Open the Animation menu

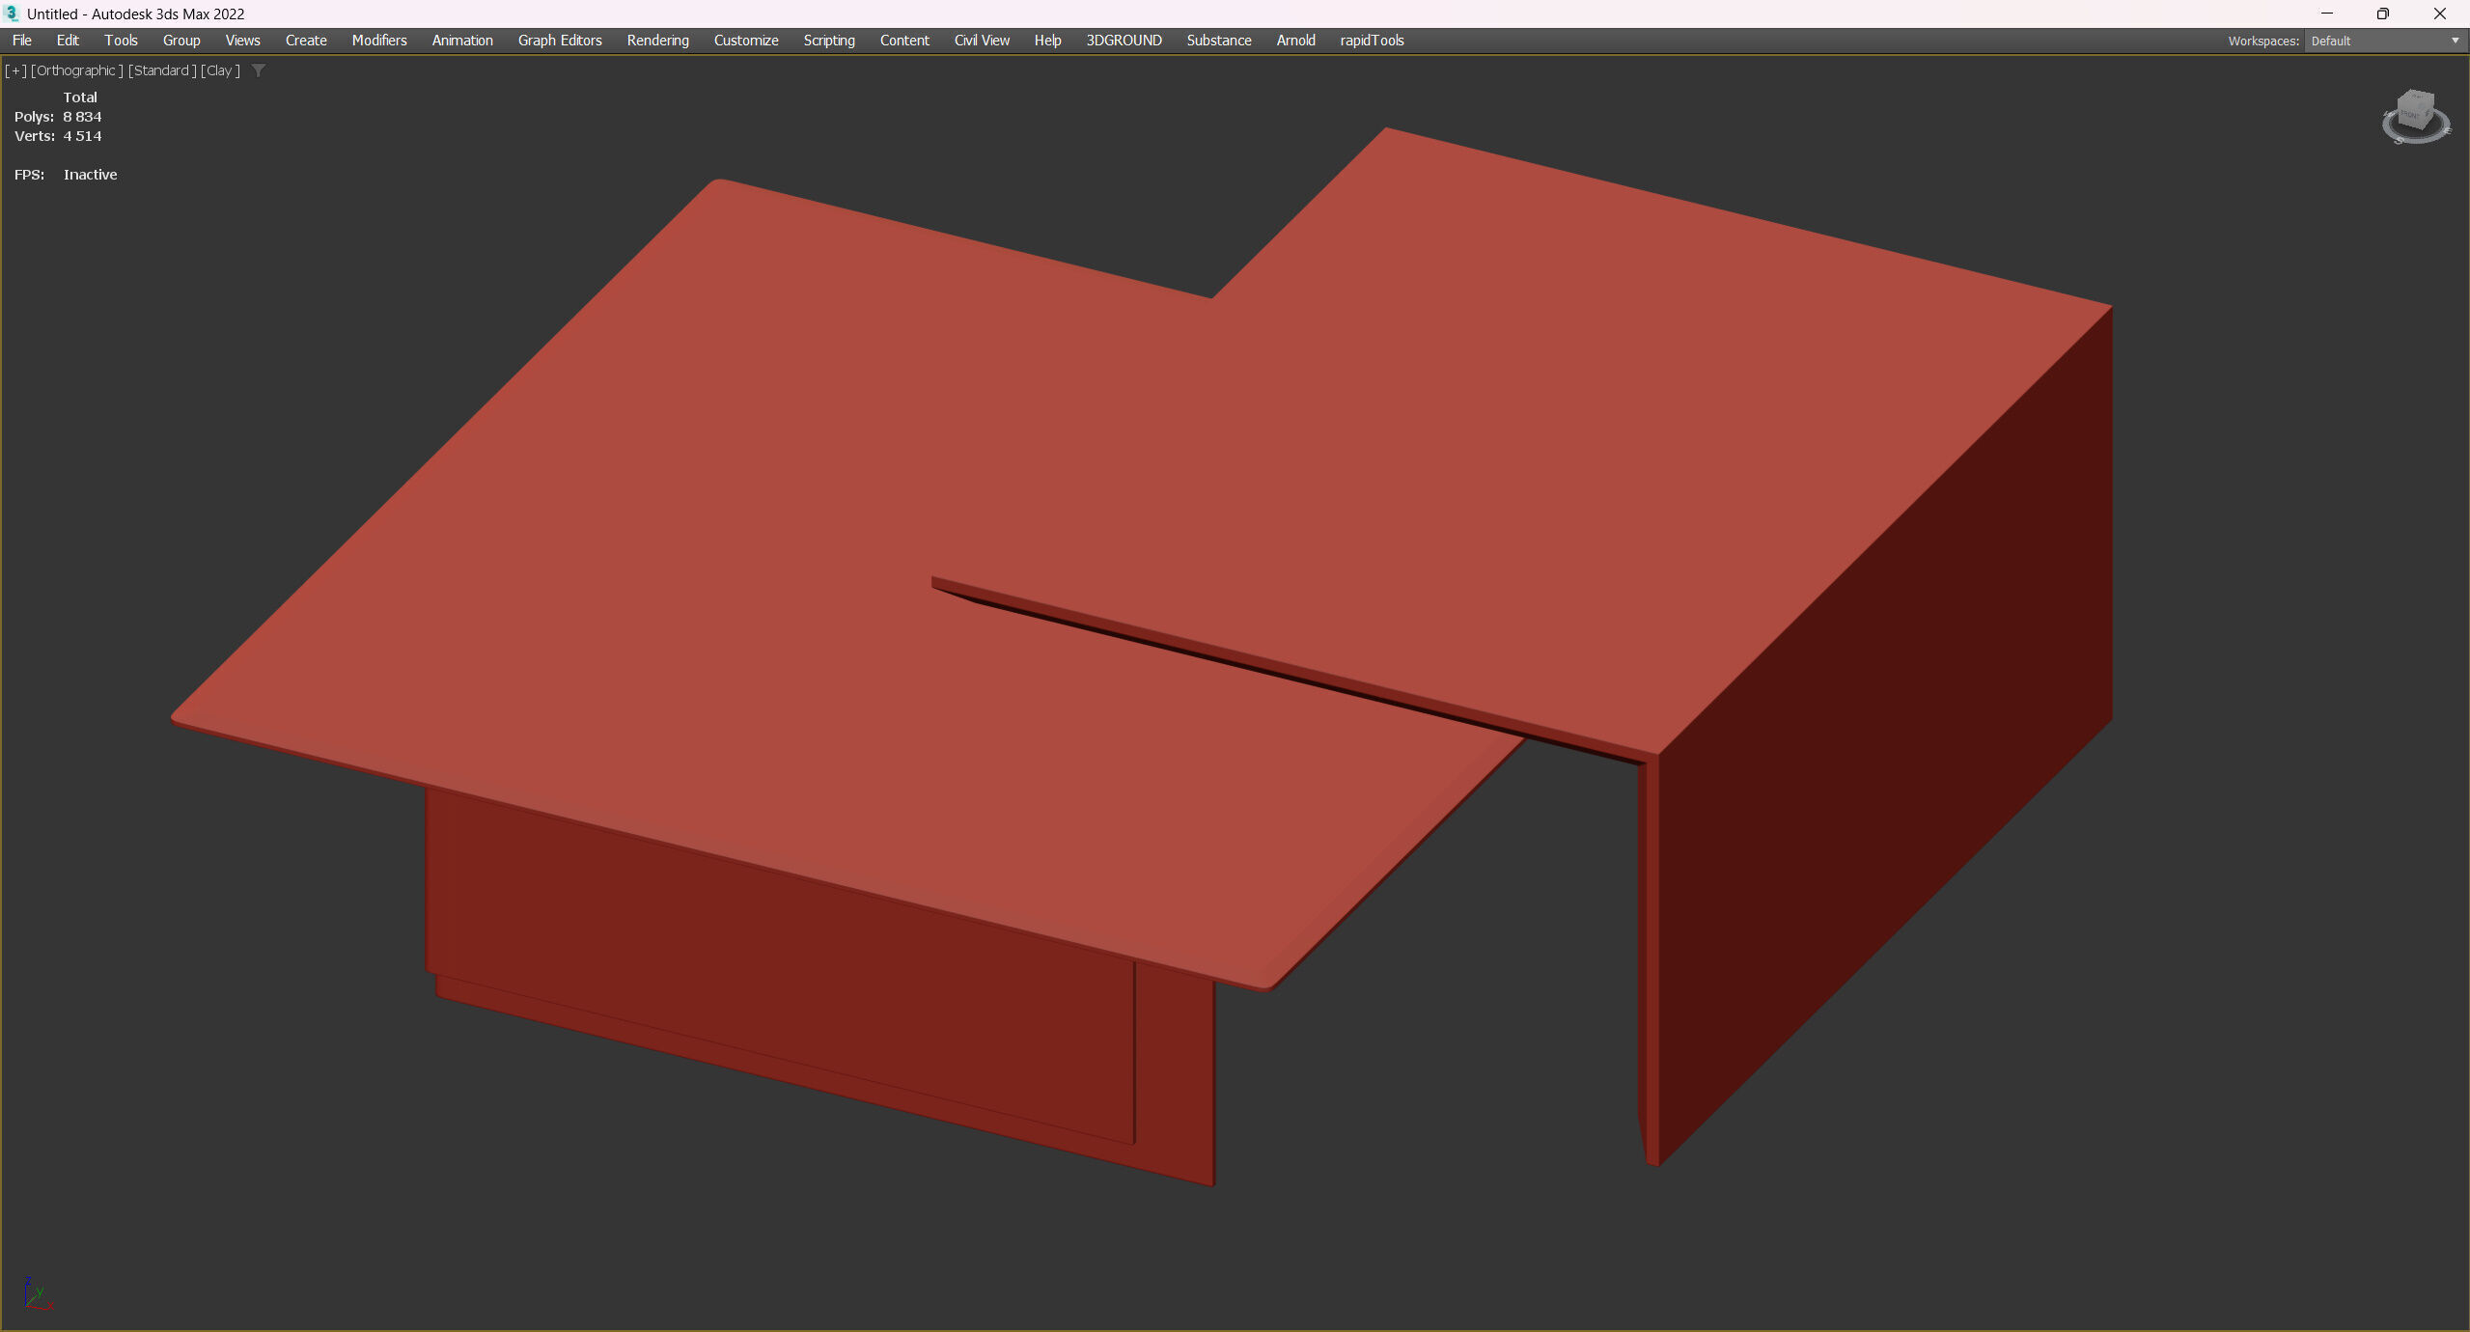pyautogui.click(x=462, y=41)
